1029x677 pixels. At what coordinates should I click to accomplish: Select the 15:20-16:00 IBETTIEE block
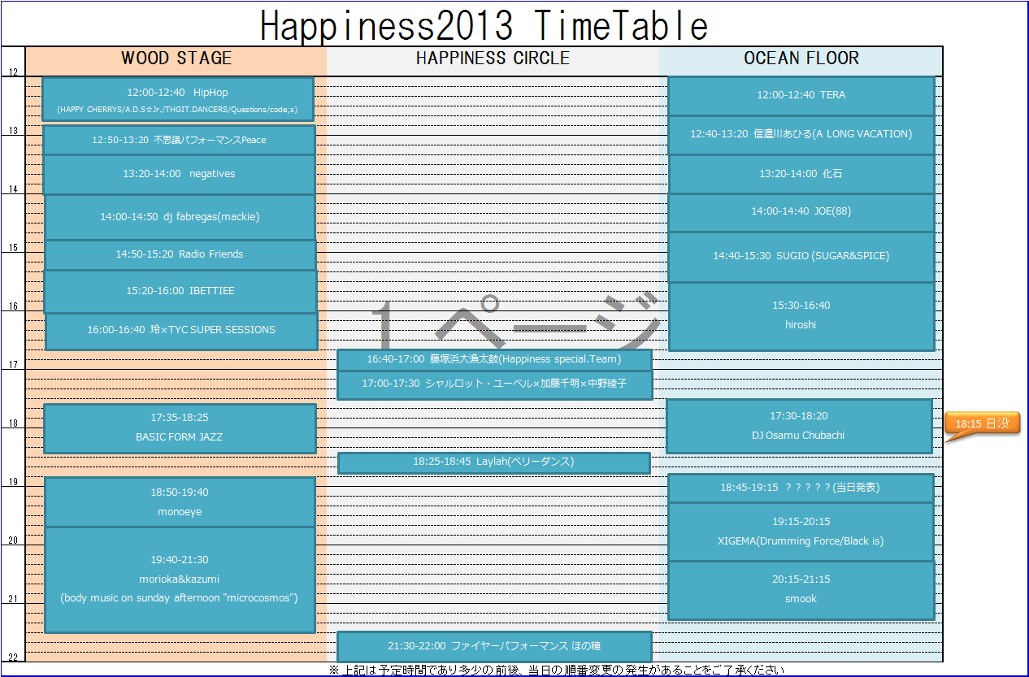180,291
